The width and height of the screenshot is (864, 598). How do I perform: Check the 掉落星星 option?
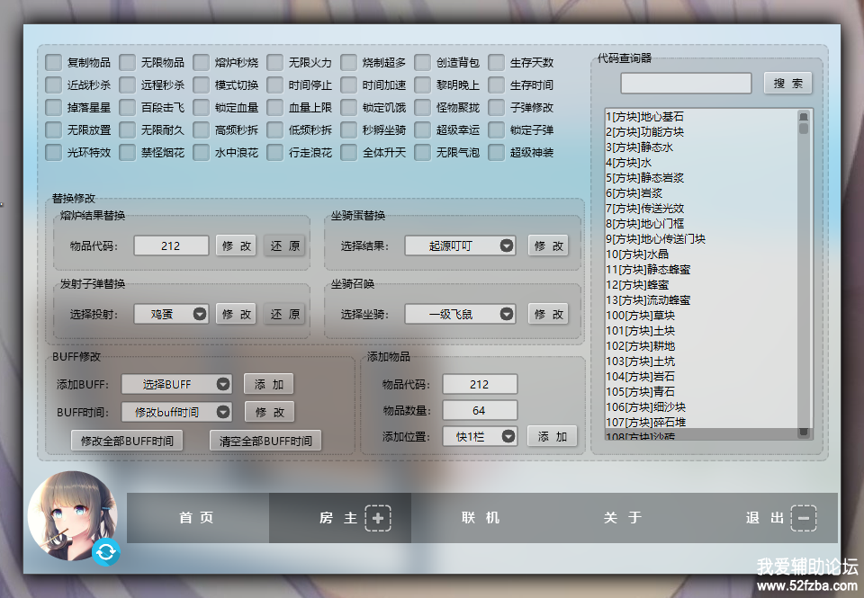pos(53,107)
